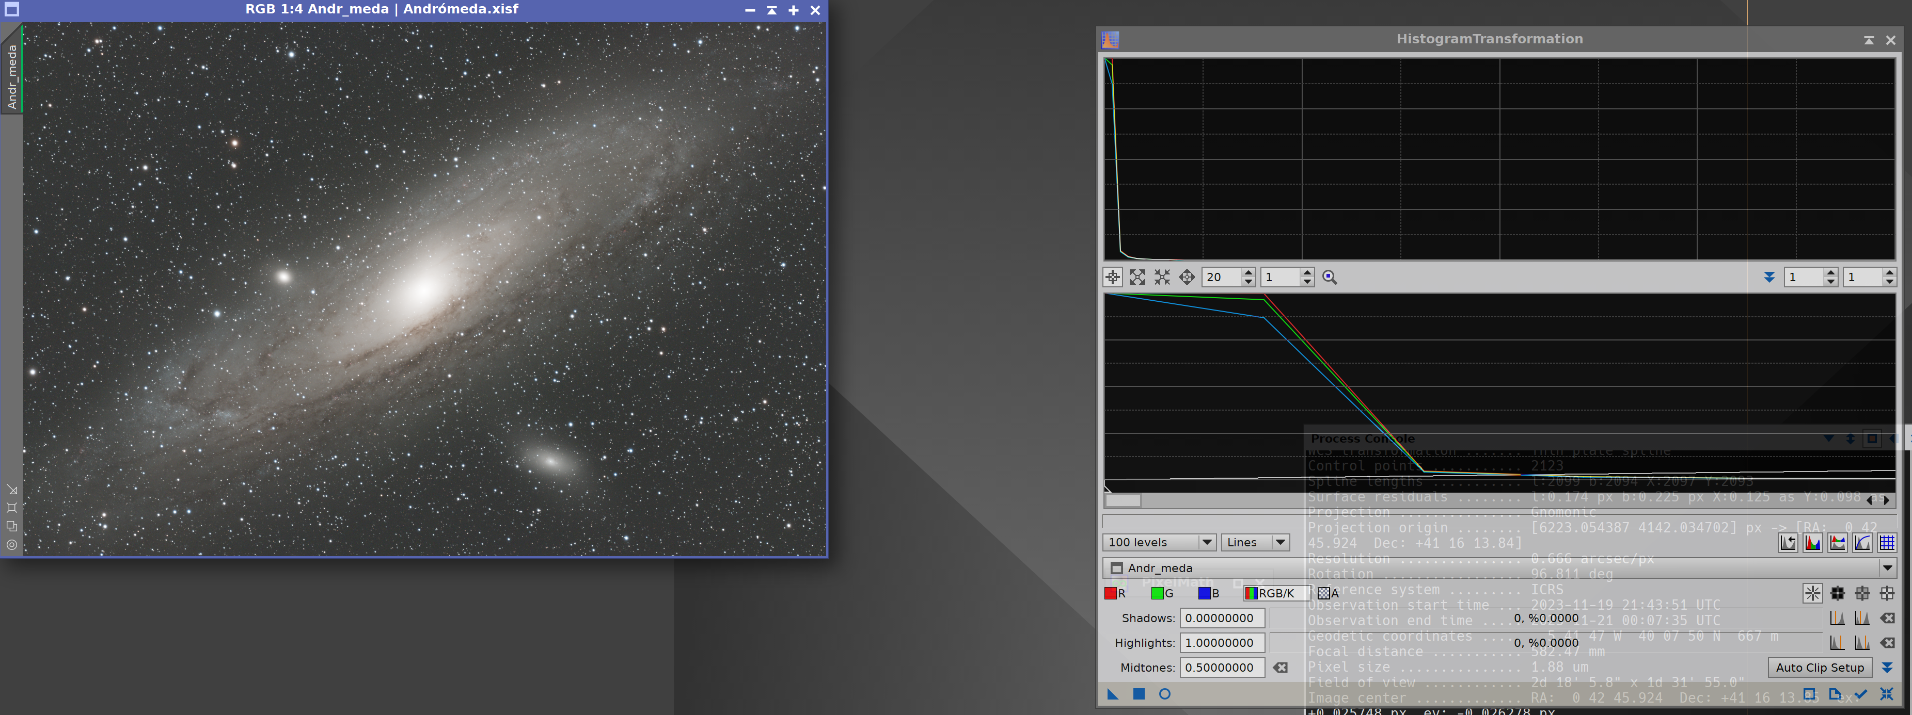Image resolution: width=1912 pixels, height=715 pixels.
Task: Switch to the R red channel
Action: pos(1116,593)
